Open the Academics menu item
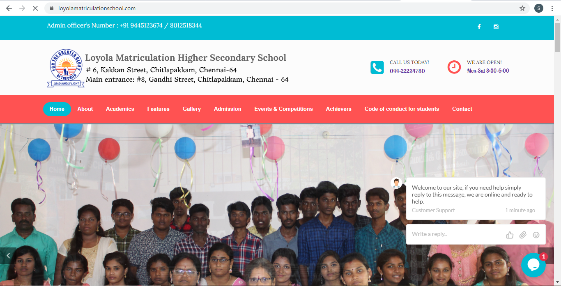Image resolution: width=561 pixels, height=286 pixels. pyautogui.click(x=120, y=109)
